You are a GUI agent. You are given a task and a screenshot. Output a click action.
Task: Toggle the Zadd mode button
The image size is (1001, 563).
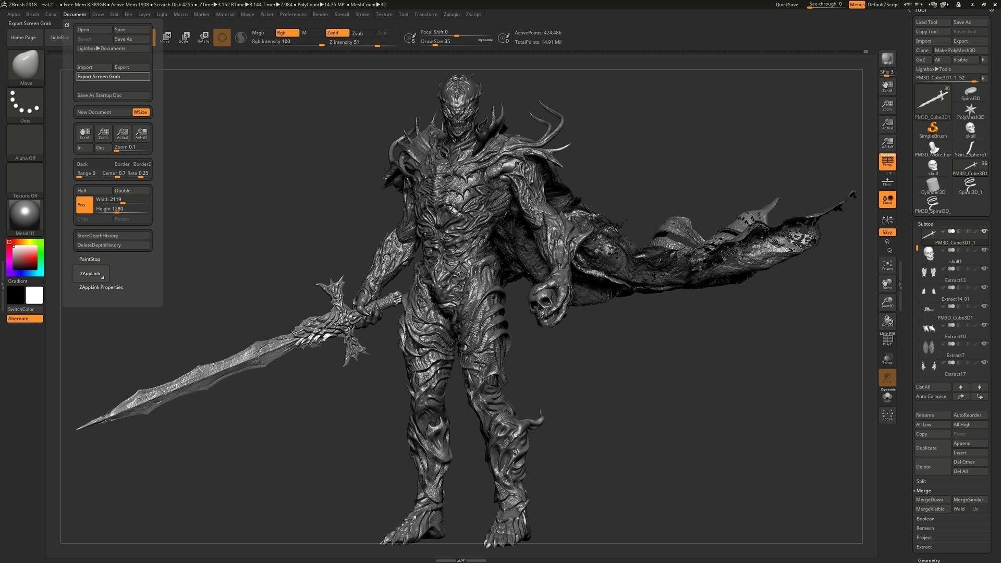[x=337, y=33]
